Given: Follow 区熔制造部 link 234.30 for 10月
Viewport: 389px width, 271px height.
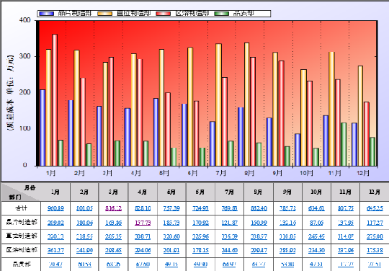Looking at the screenshot, I should (x=316, y=250).
